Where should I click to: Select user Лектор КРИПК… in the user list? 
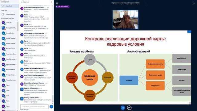click(9, 28)
